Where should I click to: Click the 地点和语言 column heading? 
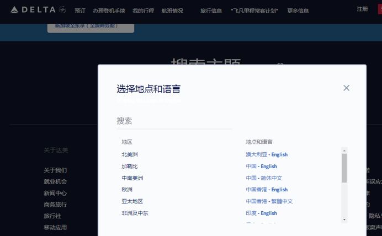(259, 142)
